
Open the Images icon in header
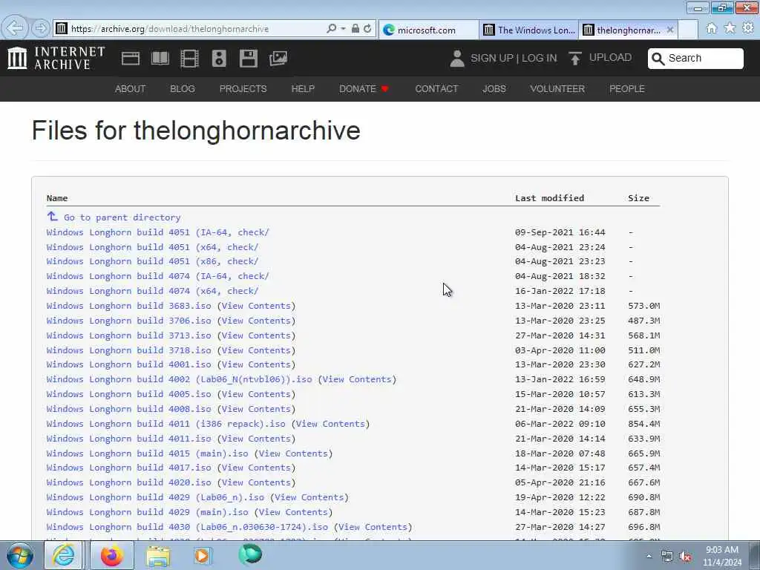coord(278,59)
